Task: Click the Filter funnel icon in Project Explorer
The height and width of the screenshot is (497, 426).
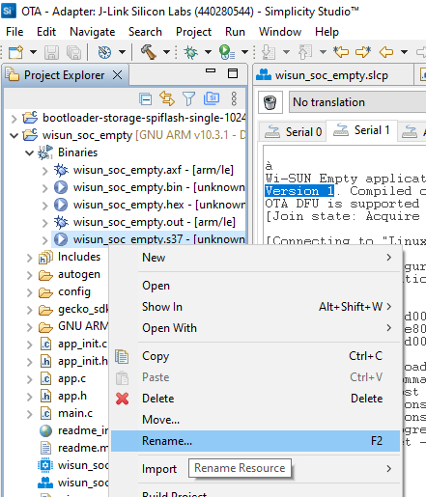Action: pos(188,98)
